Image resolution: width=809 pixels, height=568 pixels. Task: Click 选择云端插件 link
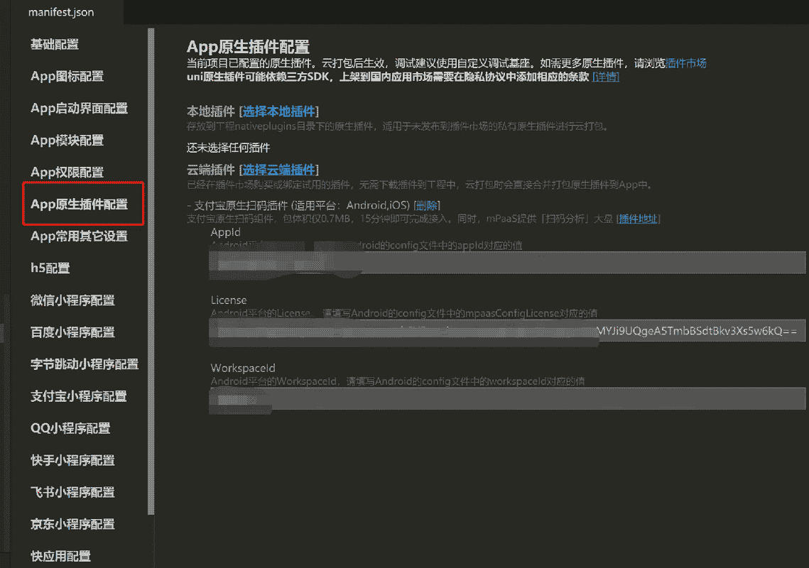(278, 170)
